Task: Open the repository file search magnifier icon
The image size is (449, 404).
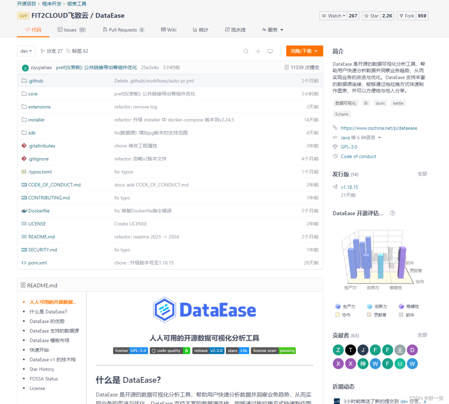Action: pos(246,51)
